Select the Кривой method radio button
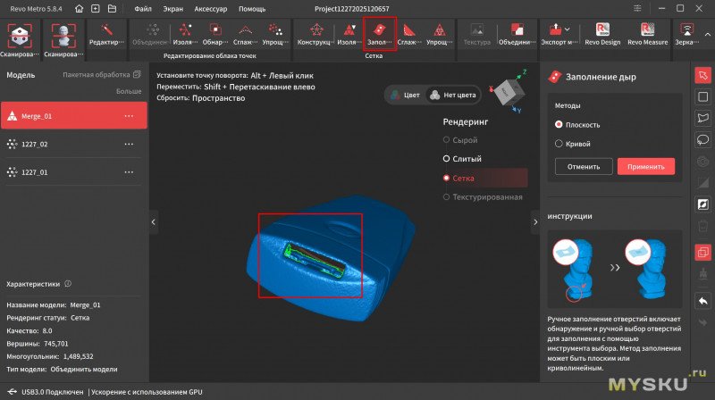 click(x=559, y=143)
